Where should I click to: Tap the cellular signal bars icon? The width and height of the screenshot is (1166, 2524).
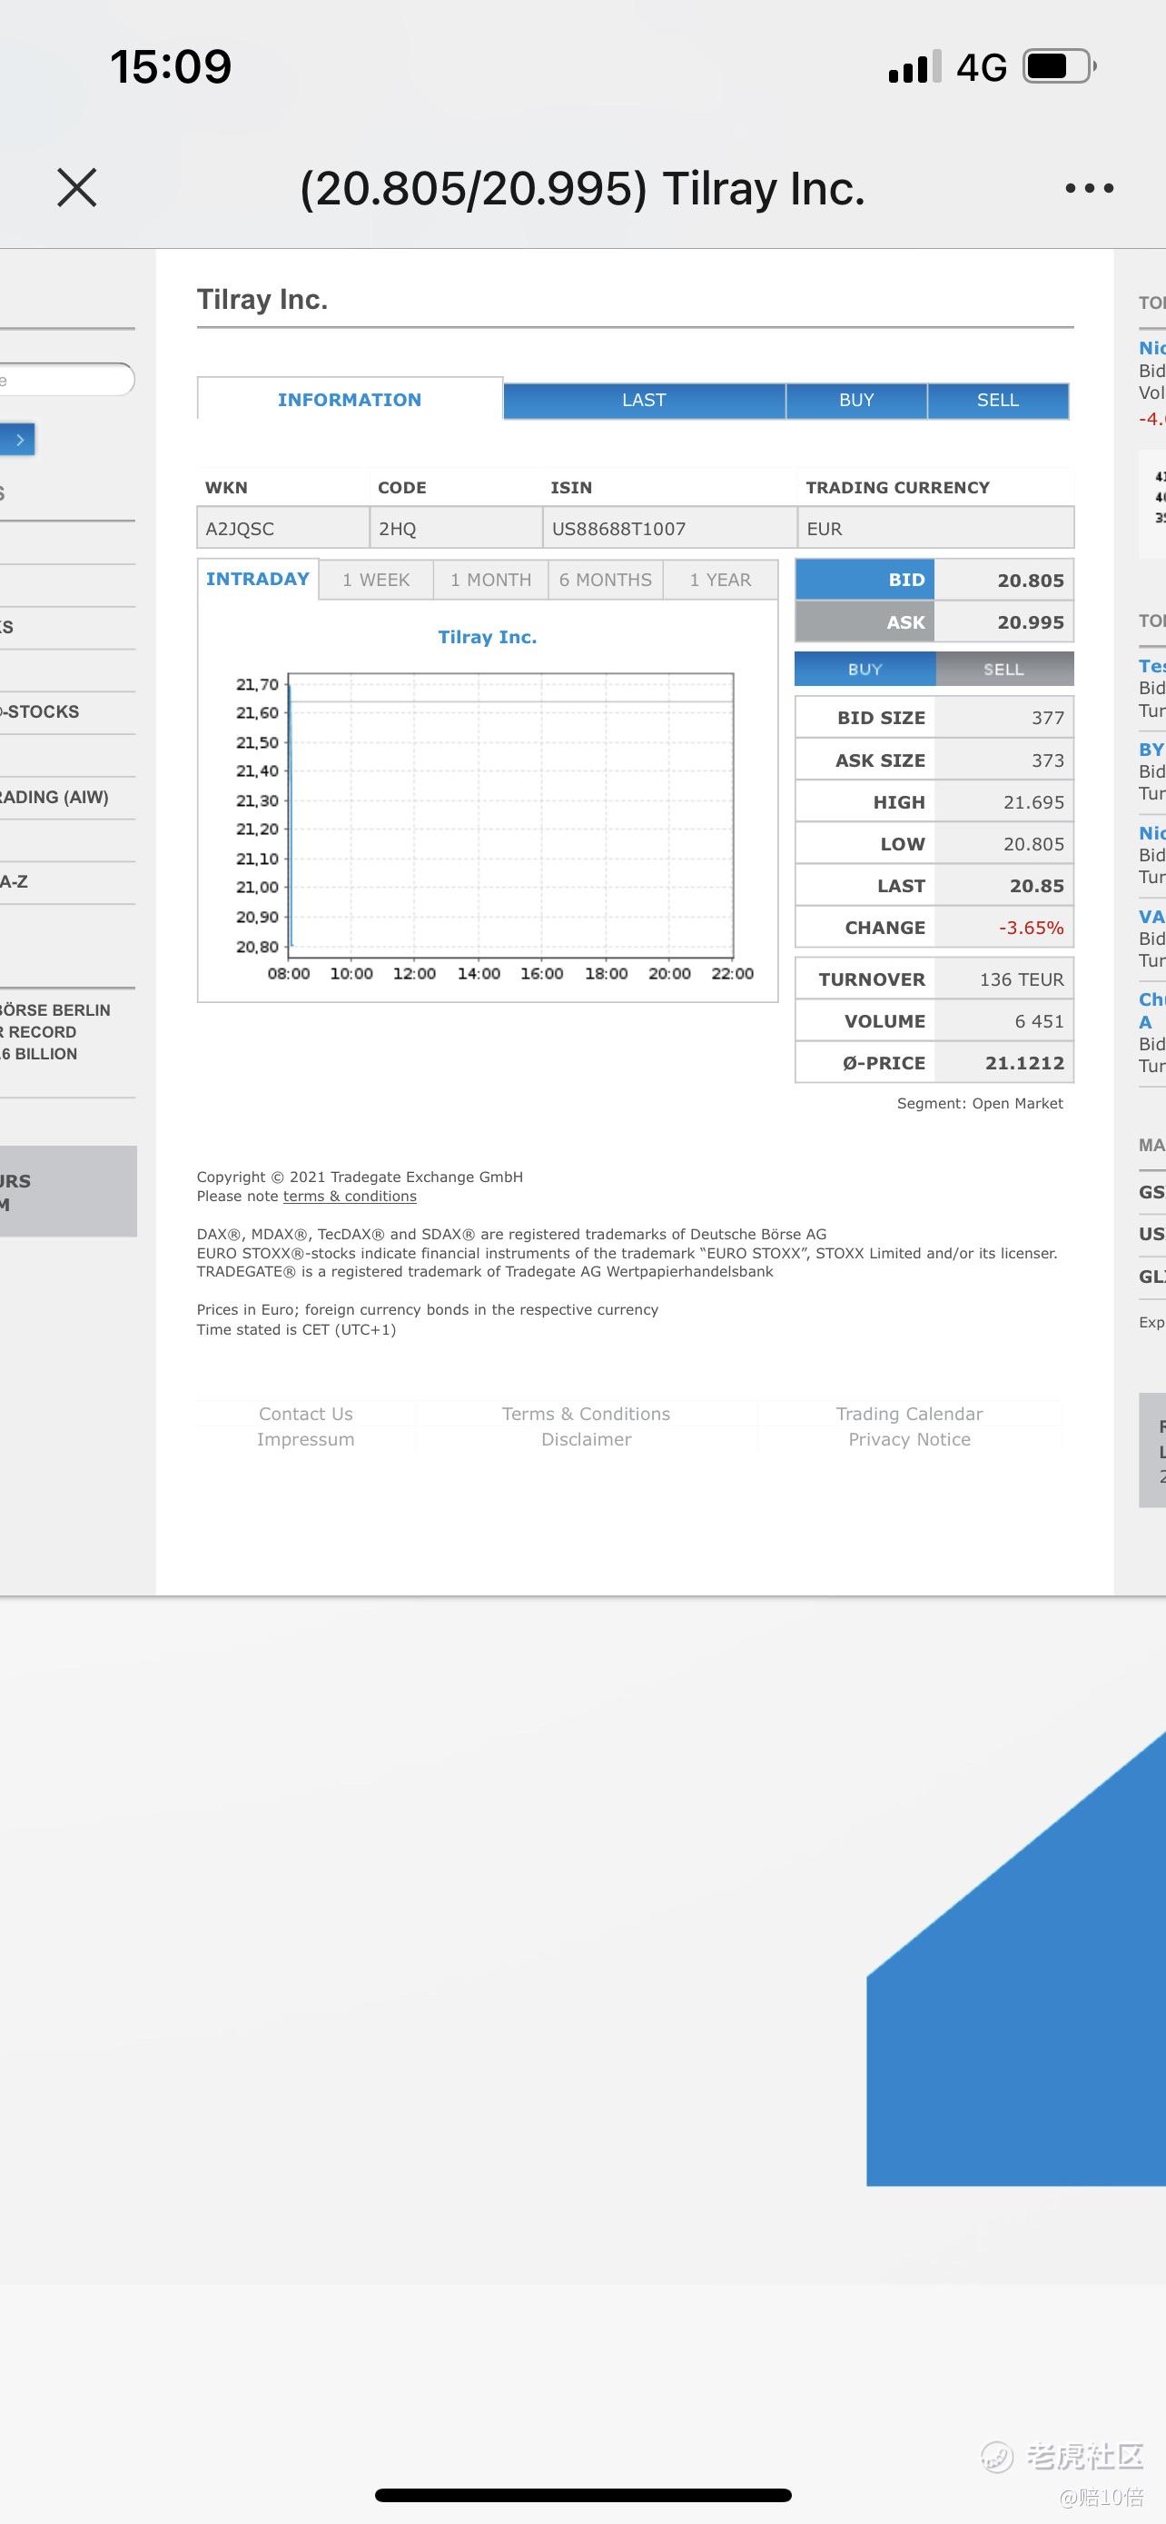click(x=915, y=66)
